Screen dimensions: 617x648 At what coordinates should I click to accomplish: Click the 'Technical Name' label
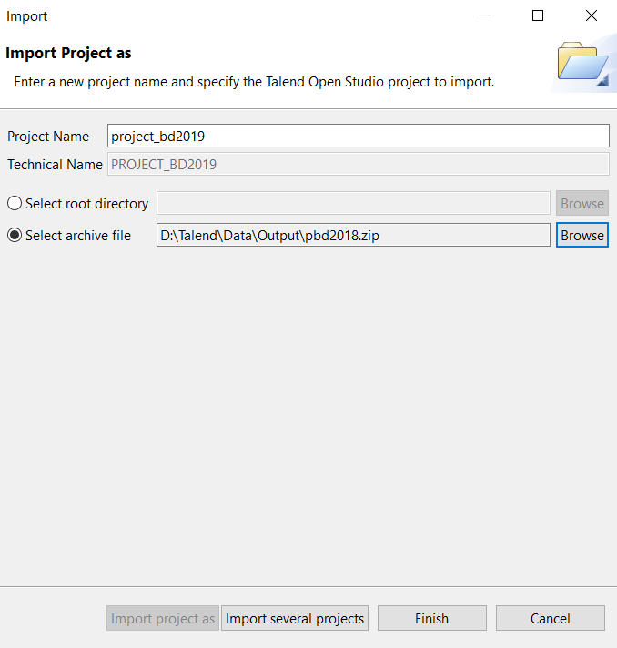pos(55,165)
